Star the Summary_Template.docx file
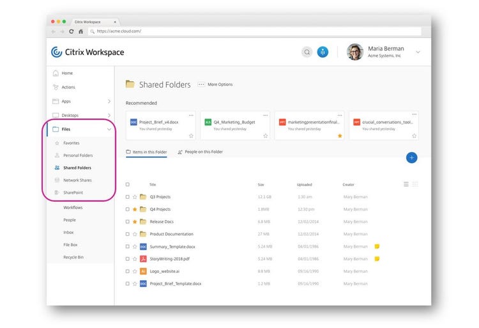This screenshot has height=328, width=479. point(135,246)
